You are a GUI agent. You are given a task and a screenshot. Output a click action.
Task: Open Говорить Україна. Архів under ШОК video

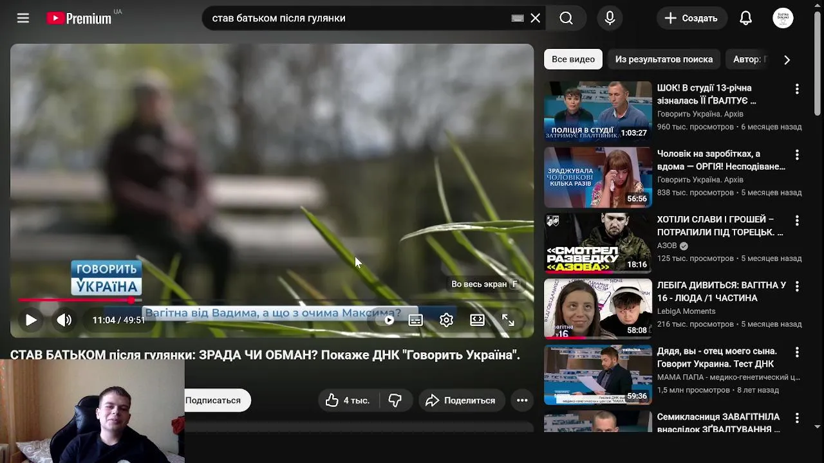click(x=700, y=114)
